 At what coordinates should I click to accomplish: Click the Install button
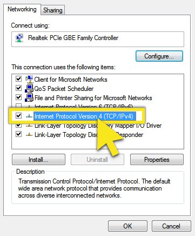[x=38, y=160]
